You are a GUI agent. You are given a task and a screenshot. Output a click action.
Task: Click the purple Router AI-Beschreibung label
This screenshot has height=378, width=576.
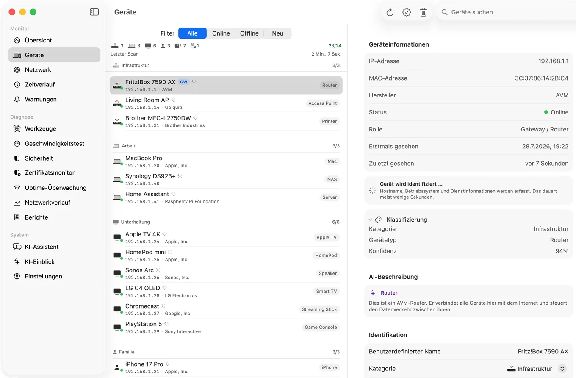[x=389, y=293]
